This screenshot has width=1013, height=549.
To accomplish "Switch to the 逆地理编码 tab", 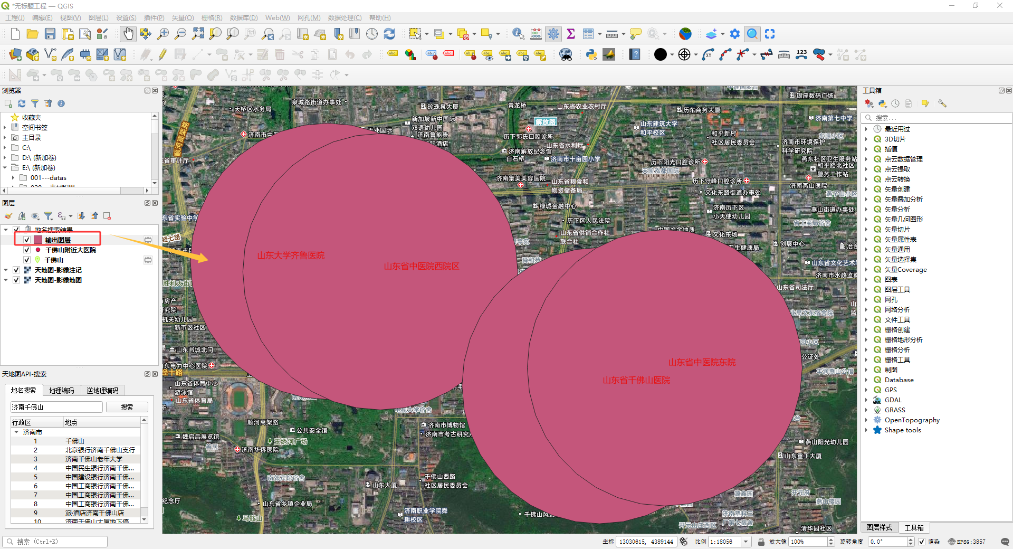I will [x=102, y=391].
